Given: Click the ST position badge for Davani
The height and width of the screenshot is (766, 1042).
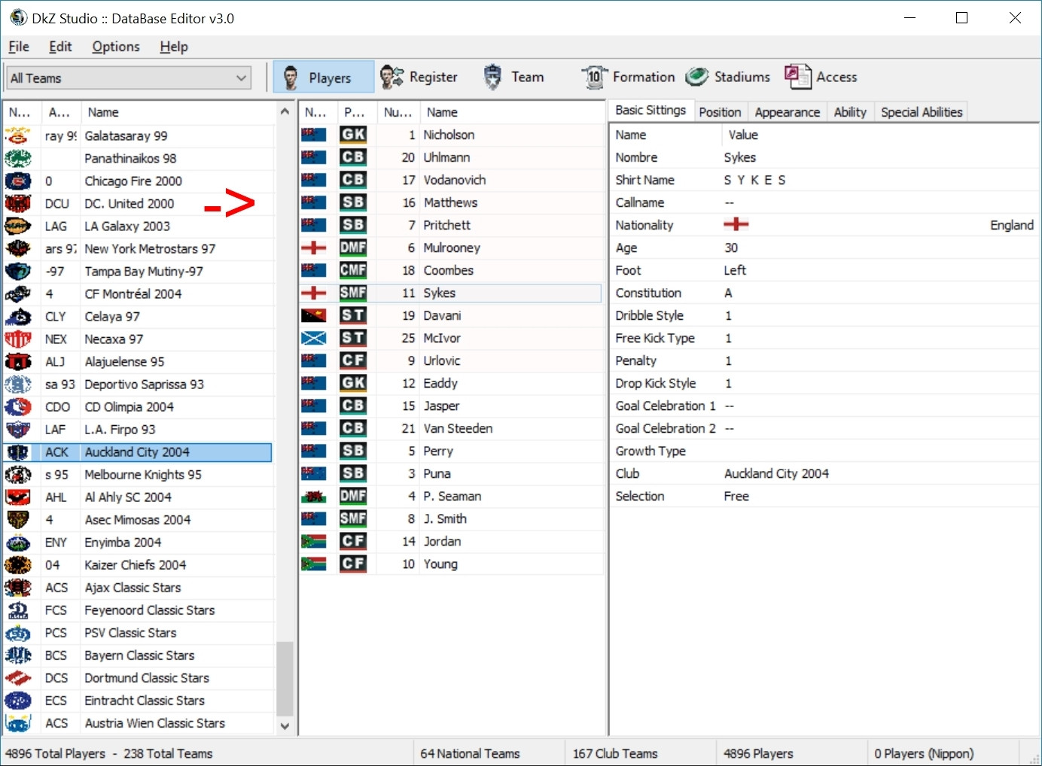Looking at the screenshot, I should click(353, 315).
